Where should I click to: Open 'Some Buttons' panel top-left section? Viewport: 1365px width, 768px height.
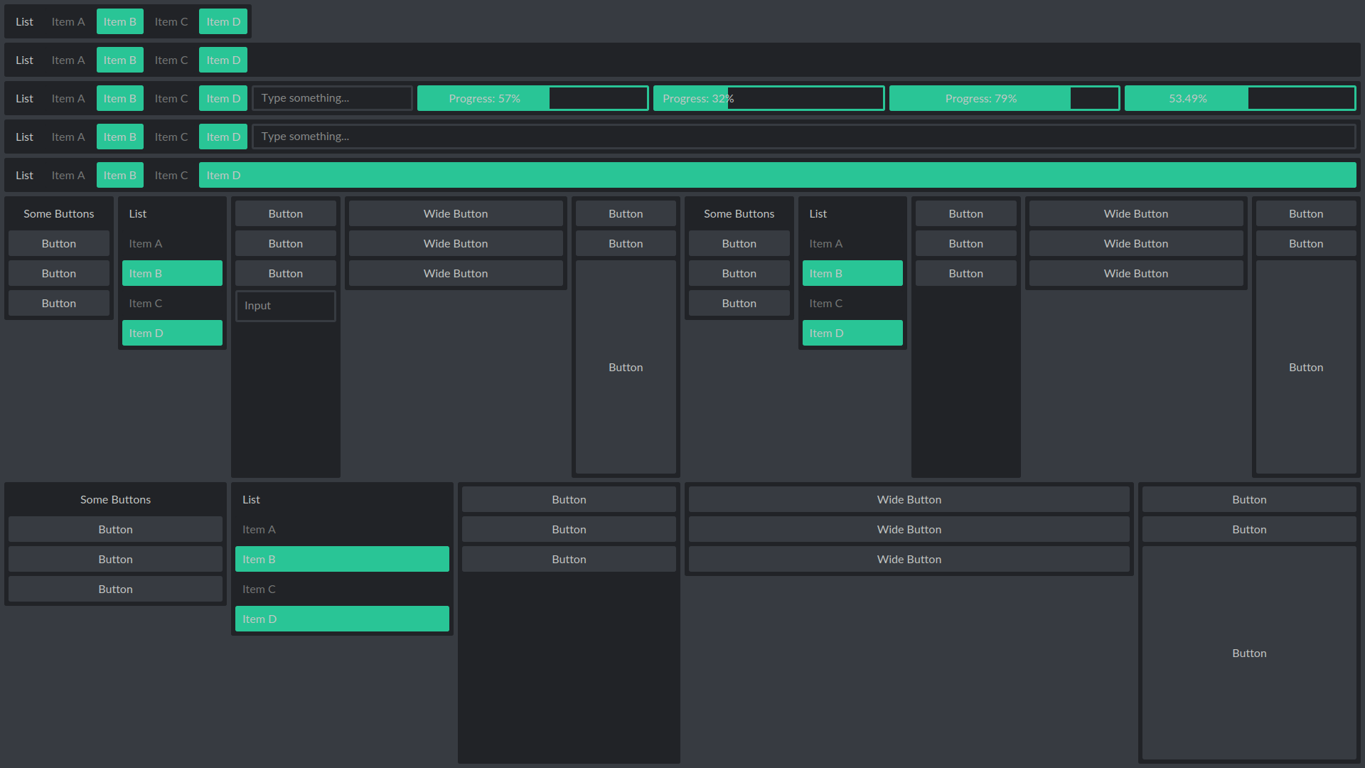pyautogui.click(x=58, y=213)
